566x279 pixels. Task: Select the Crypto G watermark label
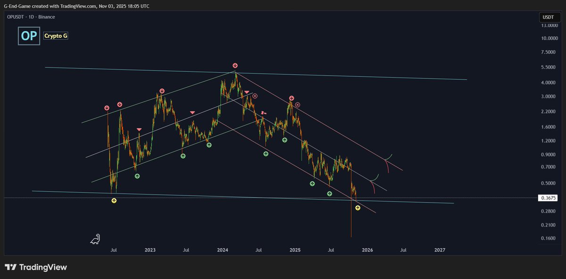tap(55, 35)
